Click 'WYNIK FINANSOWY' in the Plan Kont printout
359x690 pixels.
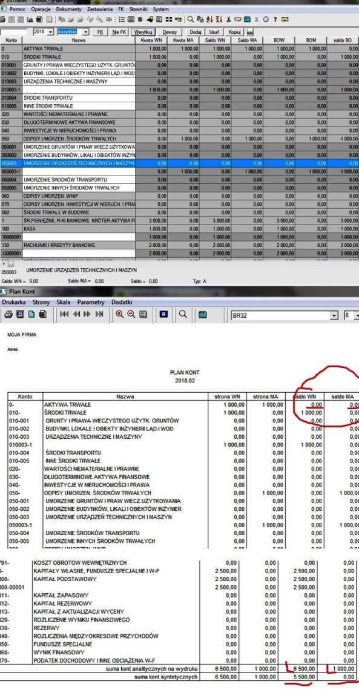point(59,652)
